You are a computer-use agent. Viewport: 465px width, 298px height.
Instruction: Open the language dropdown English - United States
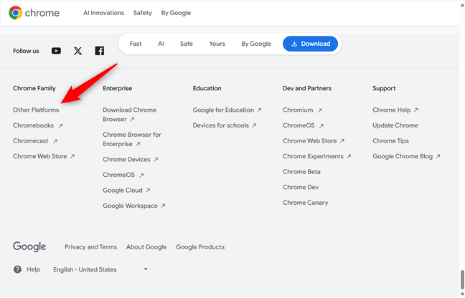101,269
